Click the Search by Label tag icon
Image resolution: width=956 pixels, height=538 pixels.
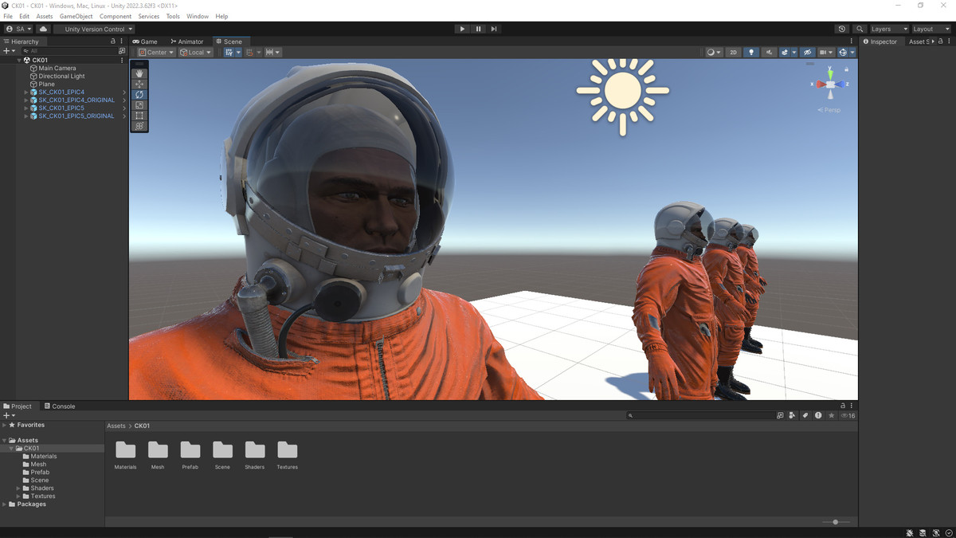coord(805,415)
